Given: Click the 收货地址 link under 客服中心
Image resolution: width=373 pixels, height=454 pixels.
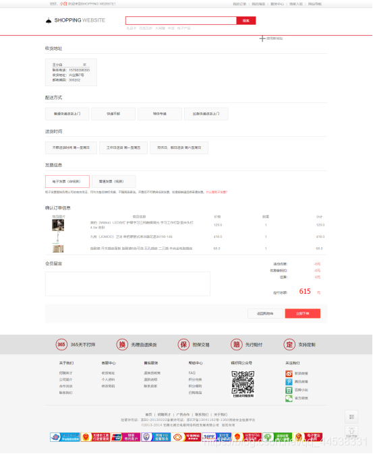Looking at the screenshot, I should click(x=108, y=373).
